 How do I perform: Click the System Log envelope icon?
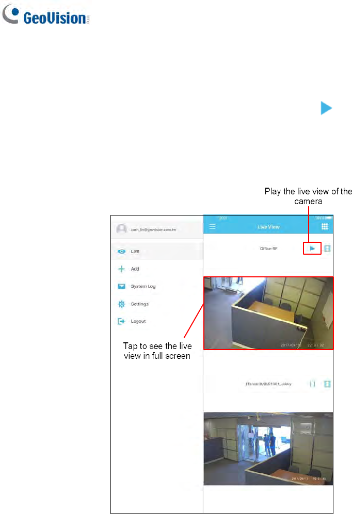click(x=121, y=286)
